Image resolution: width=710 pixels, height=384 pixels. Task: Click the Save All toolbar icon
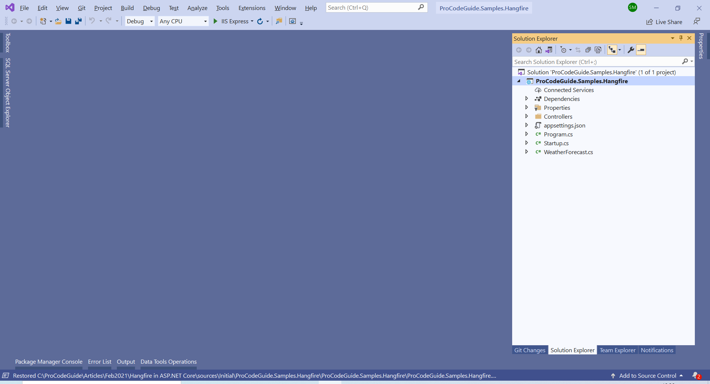pyautogui.click(x=78, y=21)
